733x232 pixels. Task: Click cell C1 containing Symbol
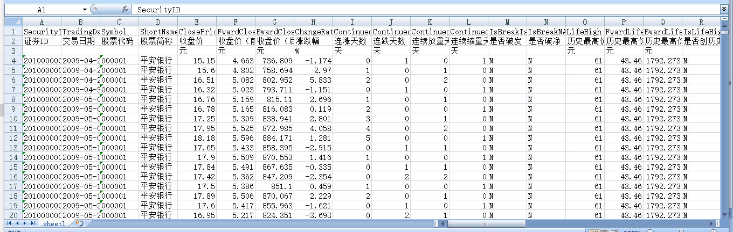[x=119, y=32]
